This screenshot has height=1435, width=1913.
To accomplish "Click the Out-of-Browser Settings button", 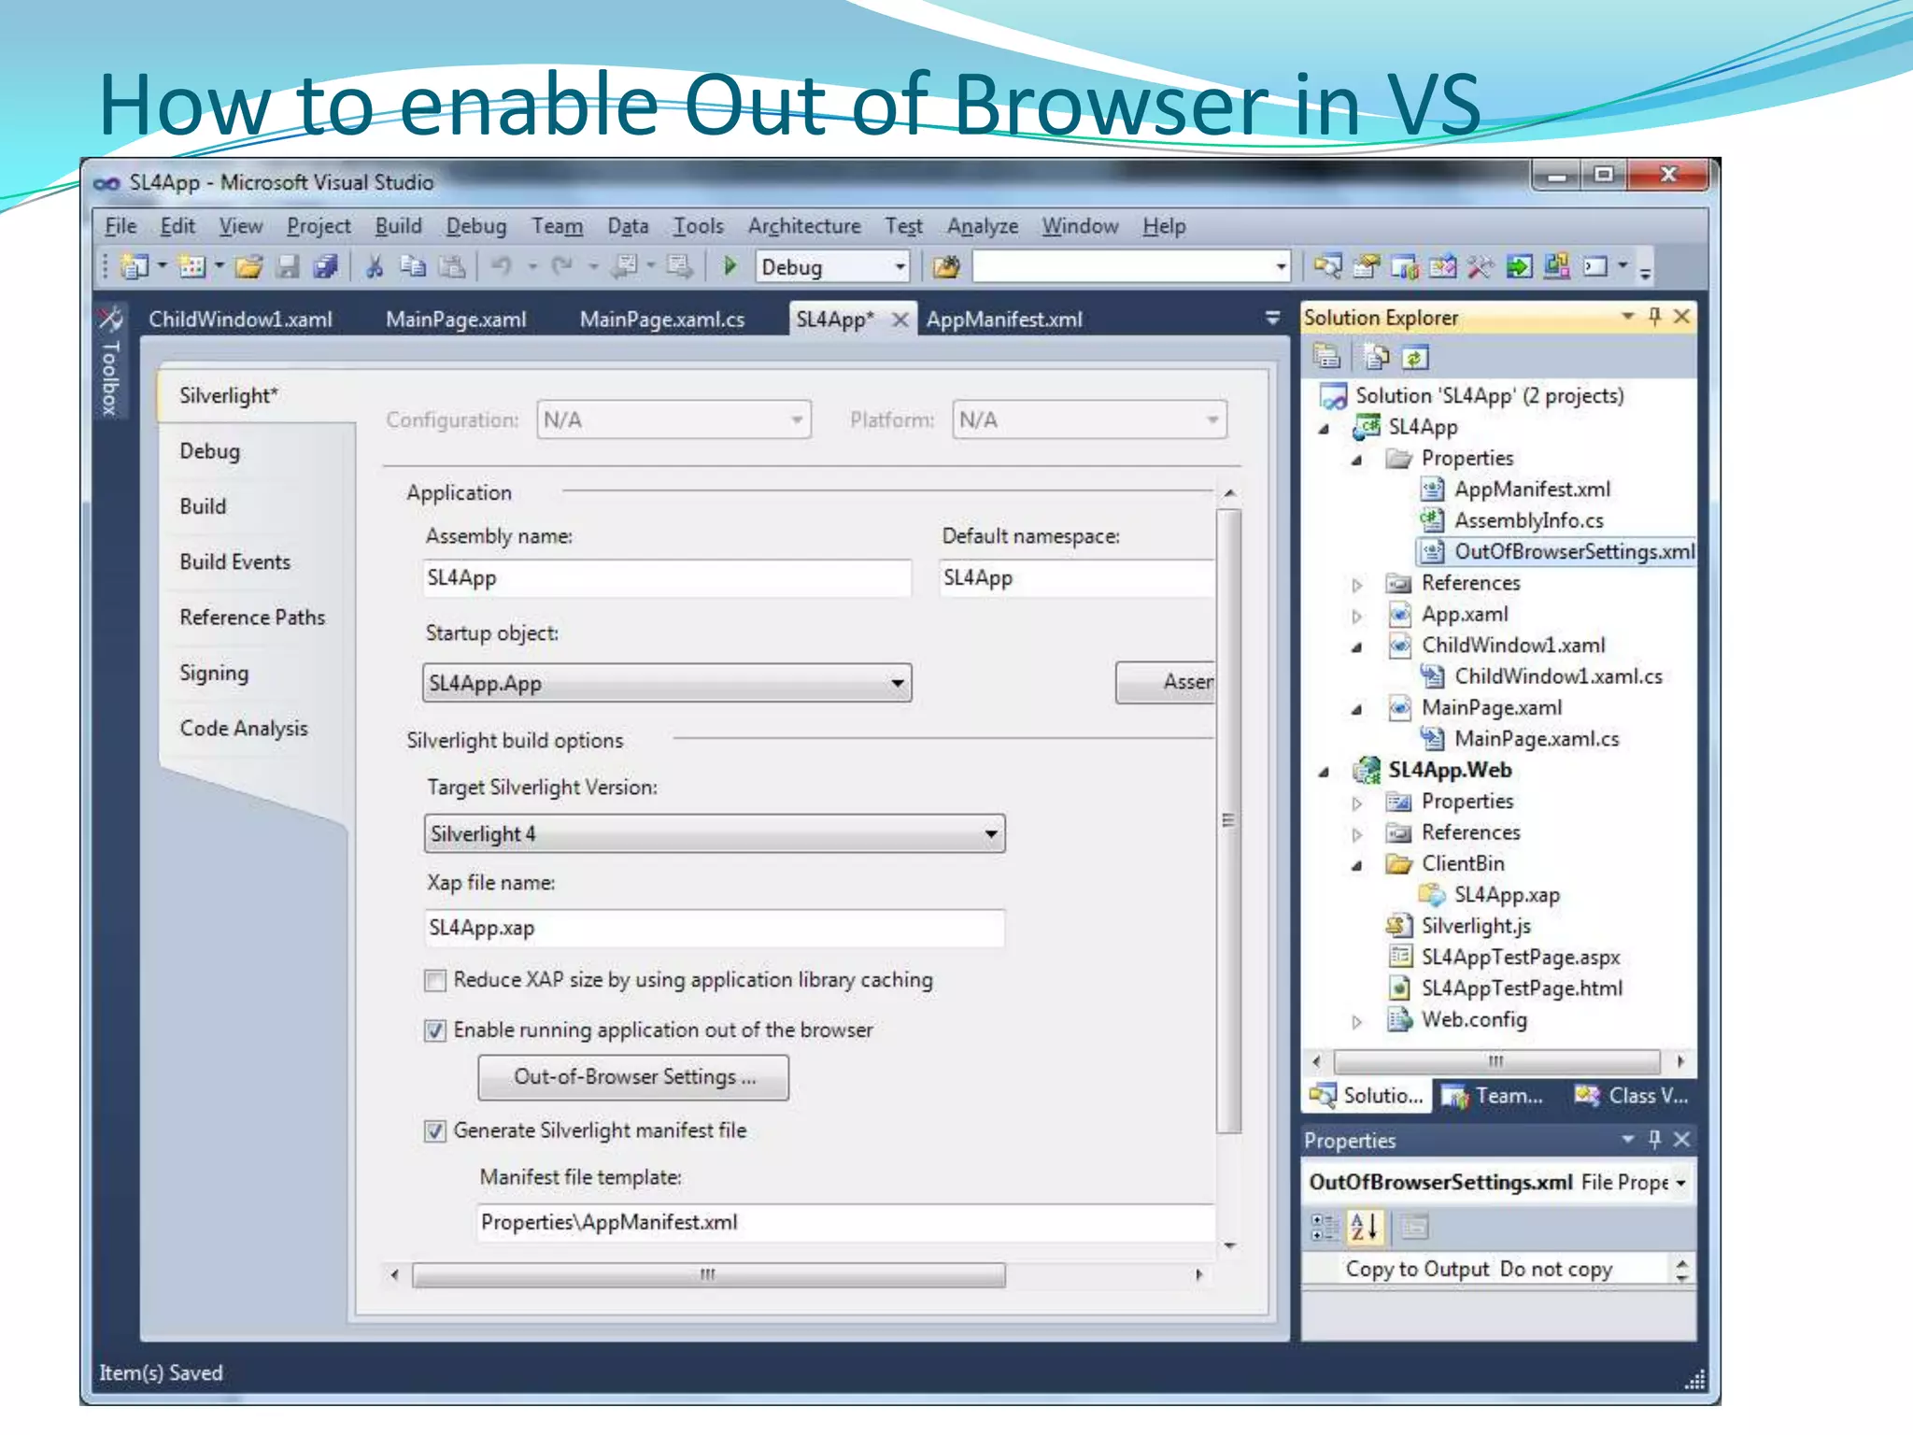I will point(633,1077).
